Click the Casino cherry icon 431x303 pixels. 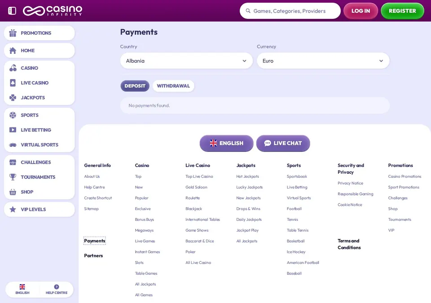point(13,68)
